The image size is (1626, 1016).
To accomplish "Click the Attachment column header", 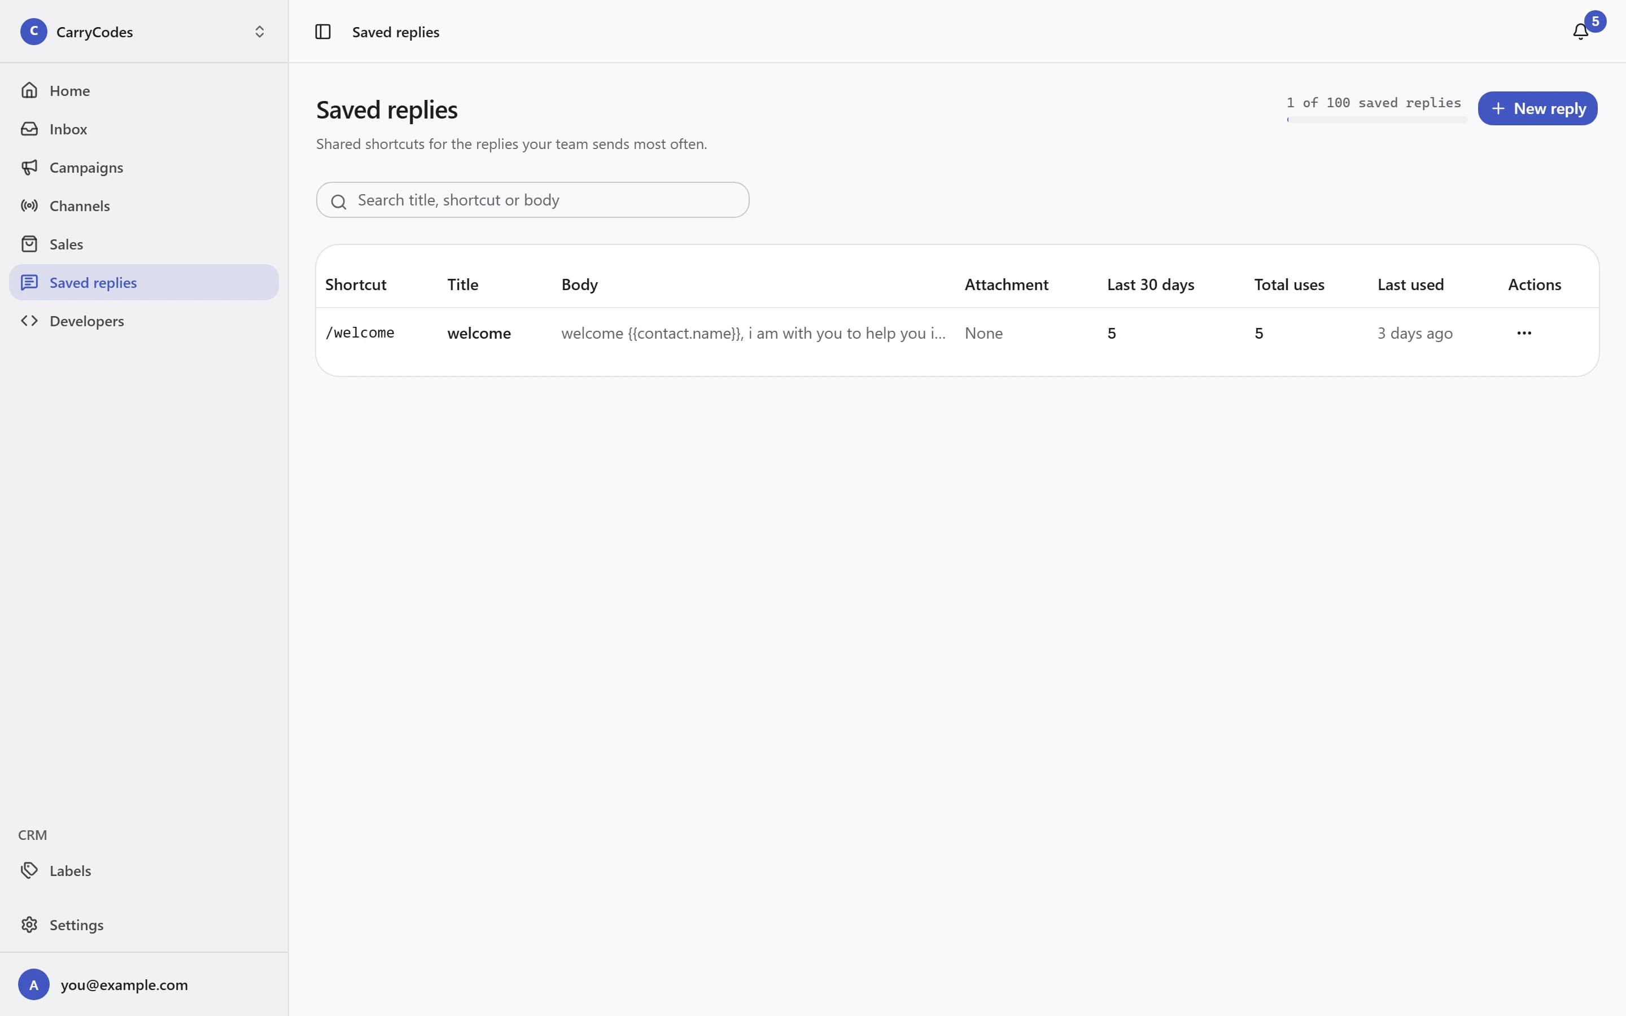I will pyautogui.click(x=1006, y=284).
